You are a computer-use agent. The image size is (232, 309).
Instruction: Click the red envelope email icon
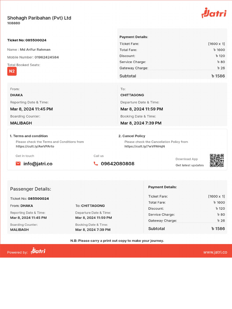click(x=18, y=164)
